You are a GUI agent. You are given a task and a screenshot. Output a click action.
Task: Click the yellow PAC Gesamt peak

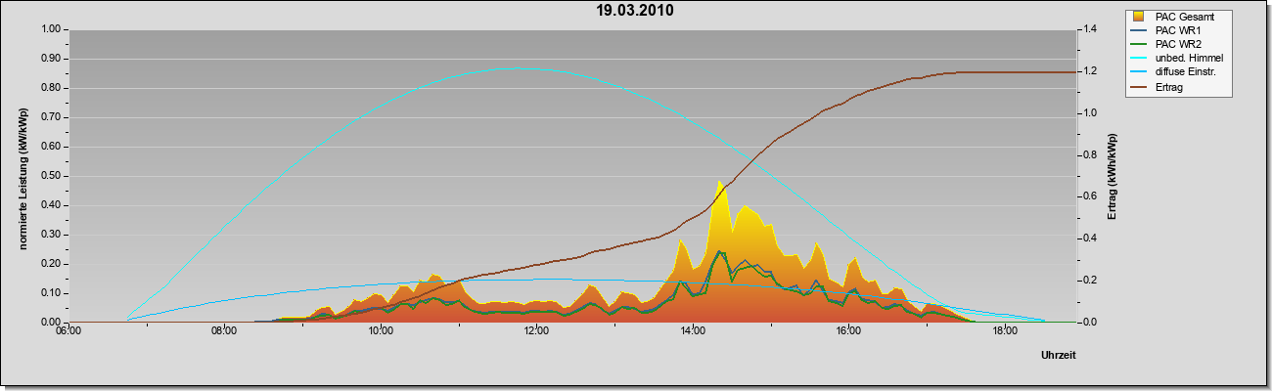(719, 183)
